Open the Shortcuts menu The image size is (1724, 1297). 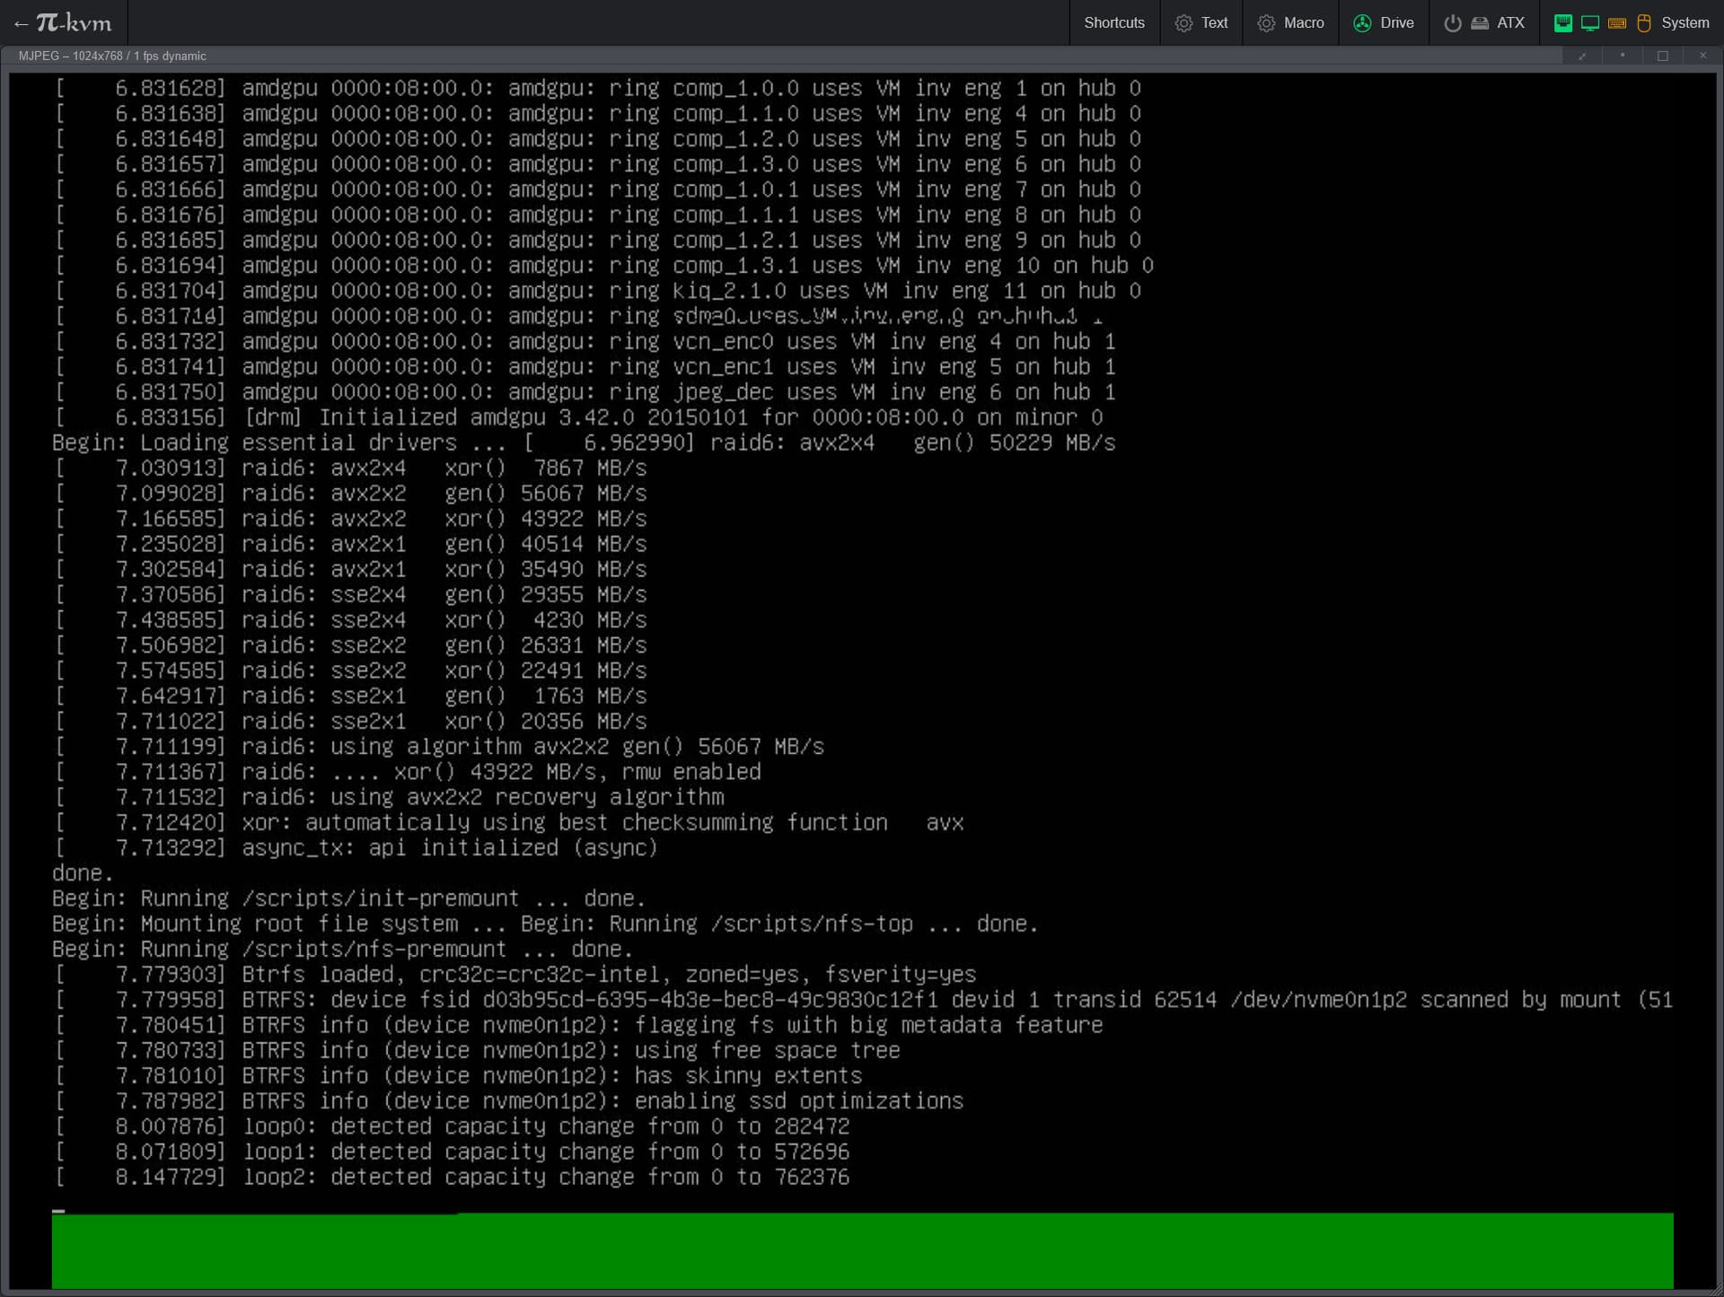(1113, 23)
